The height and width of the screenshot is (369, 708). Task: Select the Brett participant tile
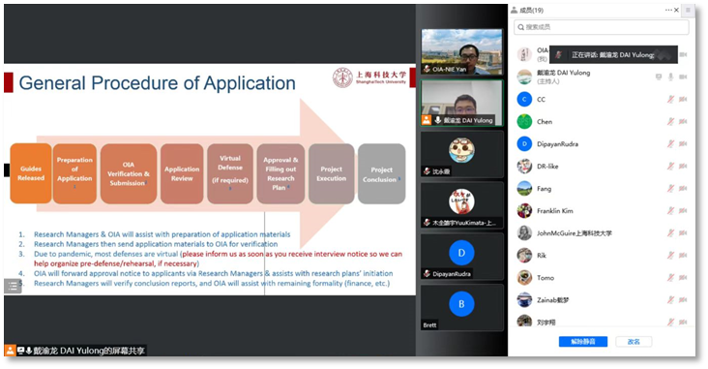point(461,307)
